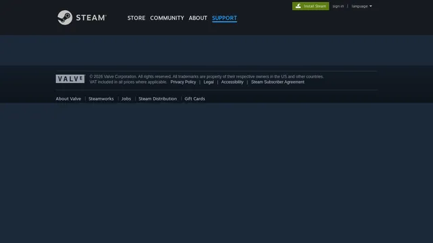Click the sign in link
This screenshot has width=433, height=243.
tap(338, 6)
